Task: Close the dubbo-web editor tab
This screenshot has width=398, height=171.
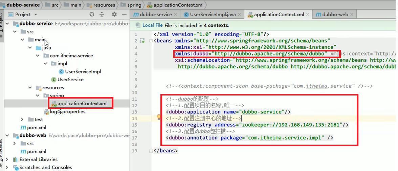Action: pyautogui.click(x=352, y=15)
